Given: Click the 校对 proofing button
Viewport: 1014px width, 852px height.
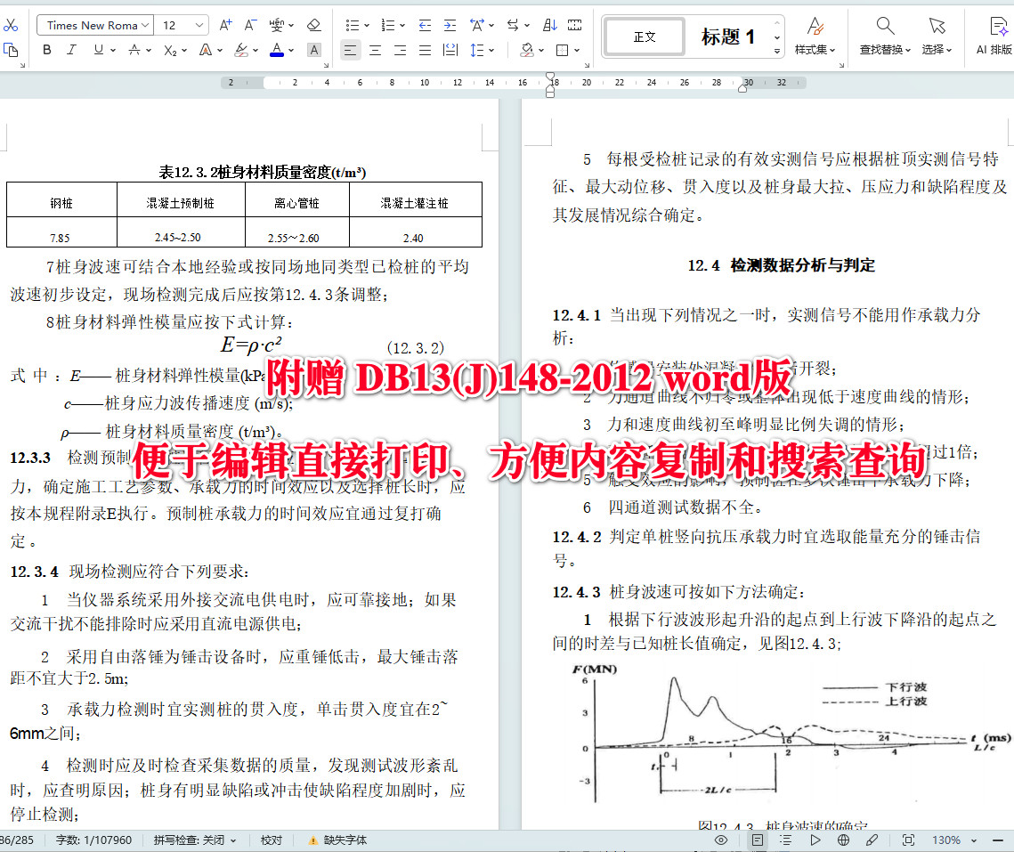Looking at the screenshot, I should 272,840.
